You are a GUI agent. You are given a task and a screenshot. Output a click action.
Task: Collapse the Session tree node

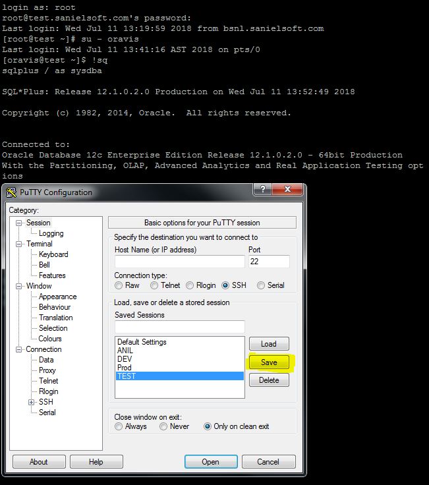coord(18,223)
